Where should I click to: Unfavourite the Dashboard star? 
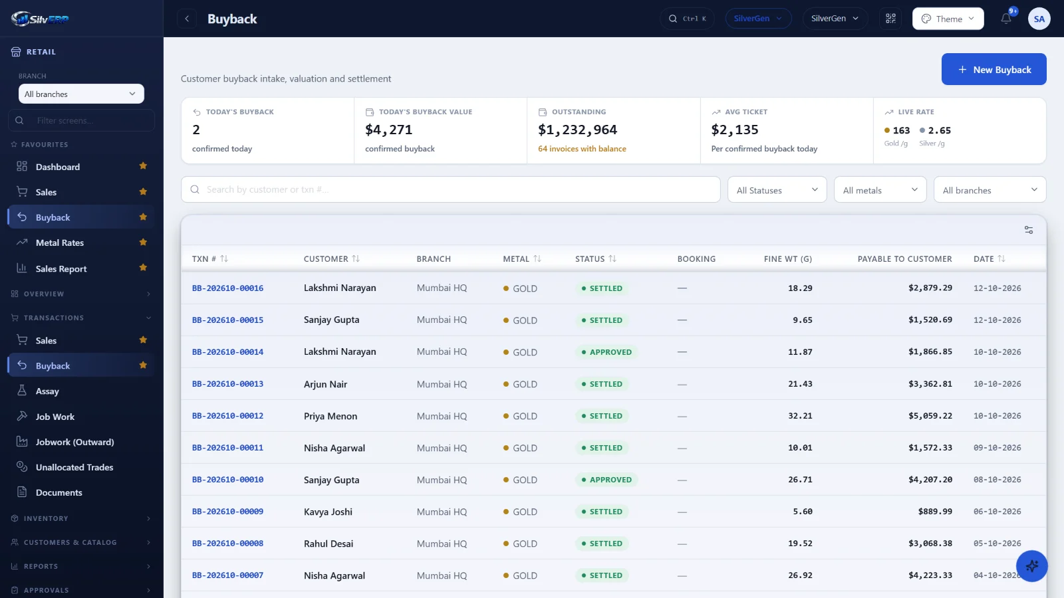(x=143, y=166)
